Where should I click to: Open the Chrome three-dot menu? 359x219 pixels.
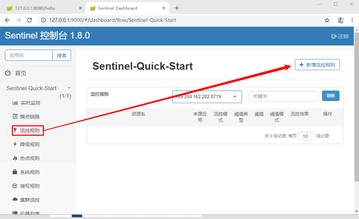tap(352, 20)
